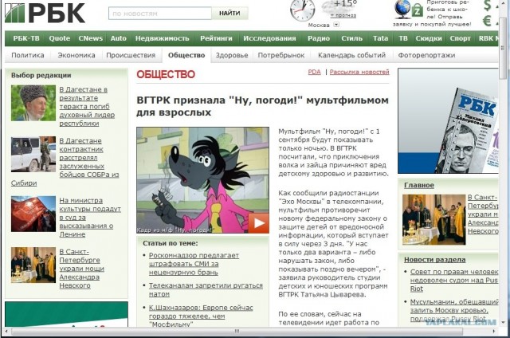Open Недвижимость in green menu
Image resolution: width=510 pixels, height=338 pixels.
[x=162, y=38]
